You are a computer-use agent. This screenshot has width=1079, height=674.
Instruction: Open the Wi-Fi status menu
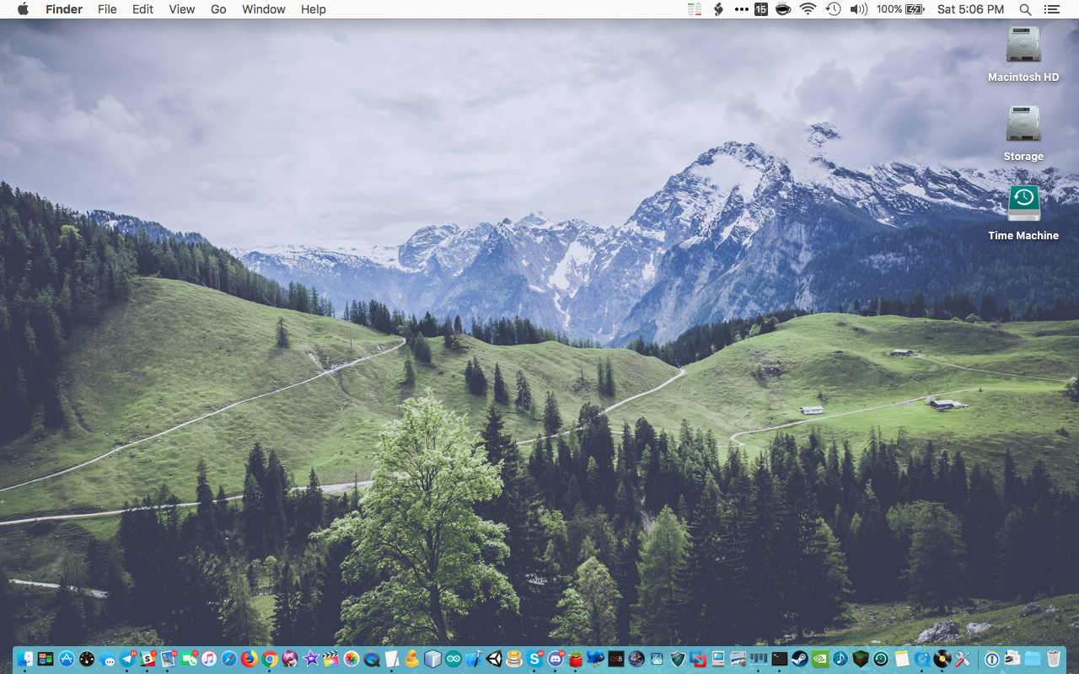[808, 9]
